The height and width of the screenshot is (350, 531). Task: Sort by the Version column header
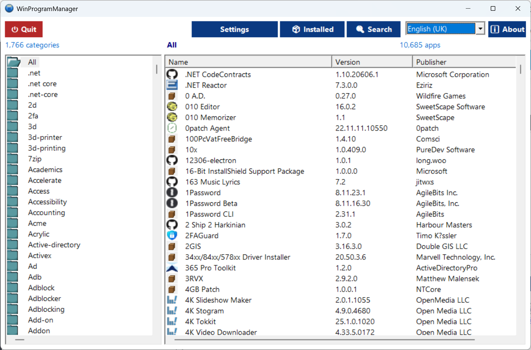(372, 62)
